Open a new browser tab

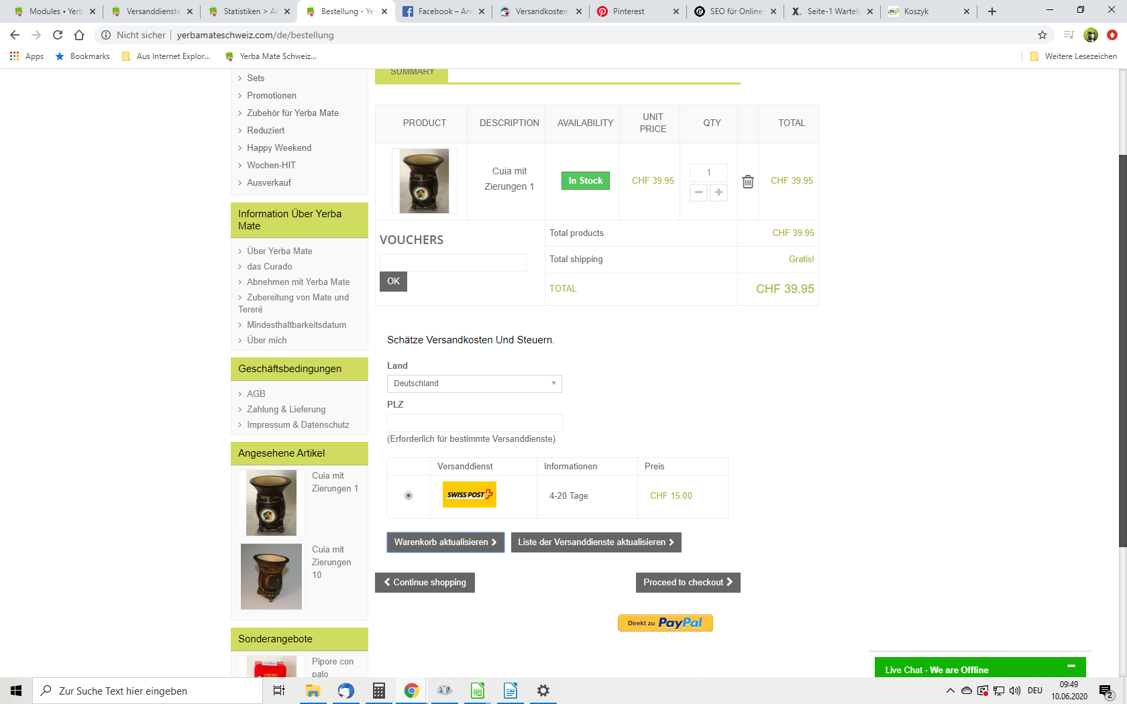992,11
